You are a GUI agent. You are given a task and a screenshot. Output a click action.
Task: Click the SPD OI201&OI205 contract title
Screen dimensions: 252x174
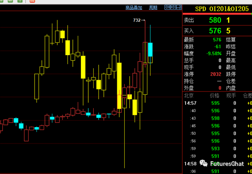coord(222,9)
